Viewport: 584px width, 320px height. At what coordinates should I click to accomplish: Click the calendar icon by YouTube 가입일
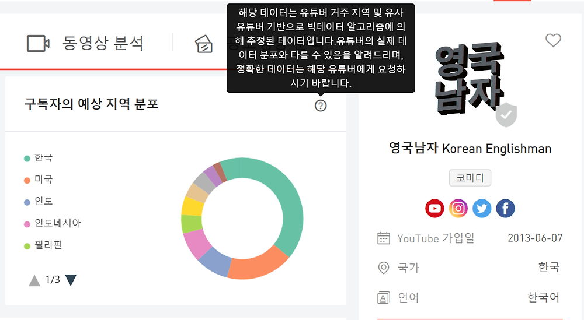384,238
